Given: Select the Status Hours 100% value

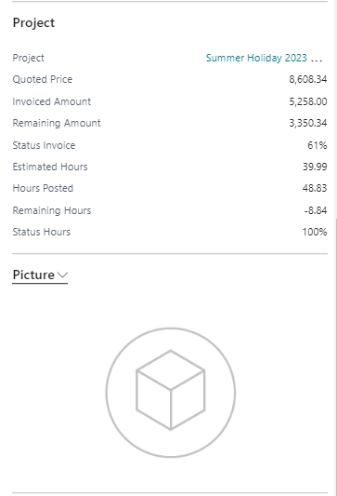Looking at the screenshot, I should coord(315,232).
